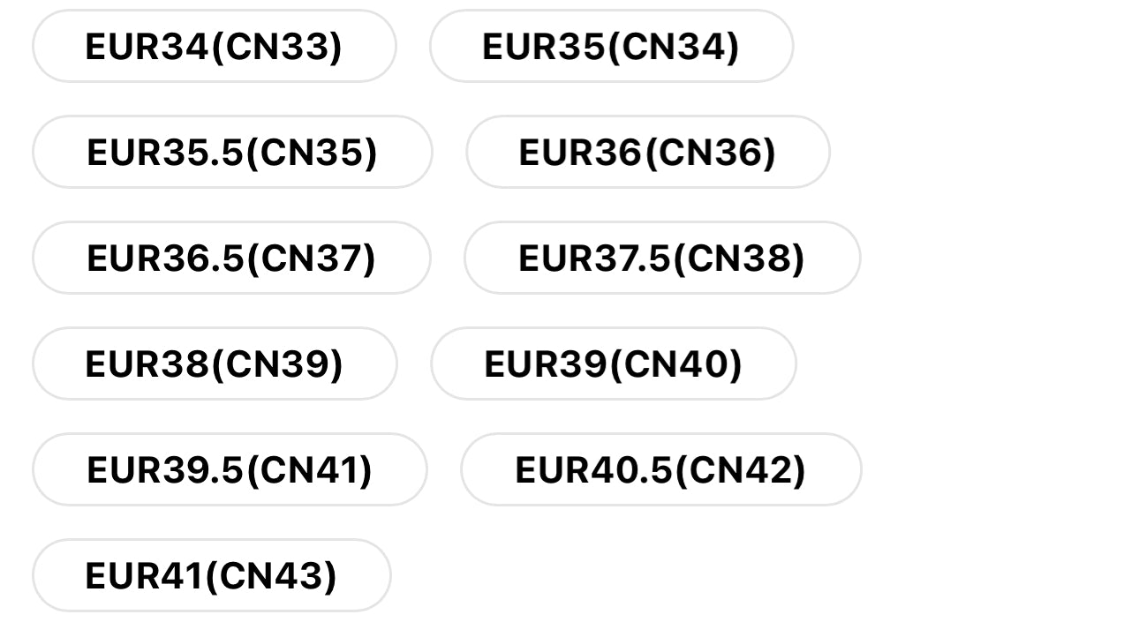The height and width of the screenshot is (637, 1139).
Task: Pick shoe size EUR35.5(CN35)
Action: click(232, 152)
